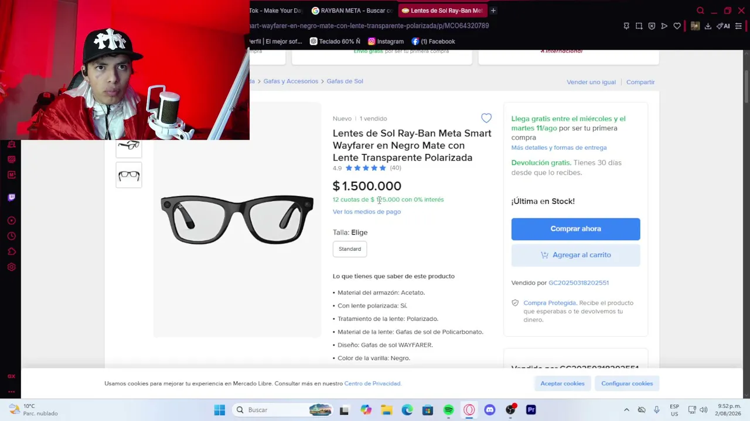750x421 pixels.
Task: Open Ver los medios de pago link
Action: coord(367,212)
